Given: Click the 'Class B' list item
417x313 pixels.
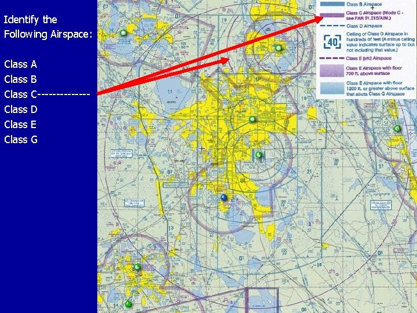Looking at the screenshot, I should point(20,79).
